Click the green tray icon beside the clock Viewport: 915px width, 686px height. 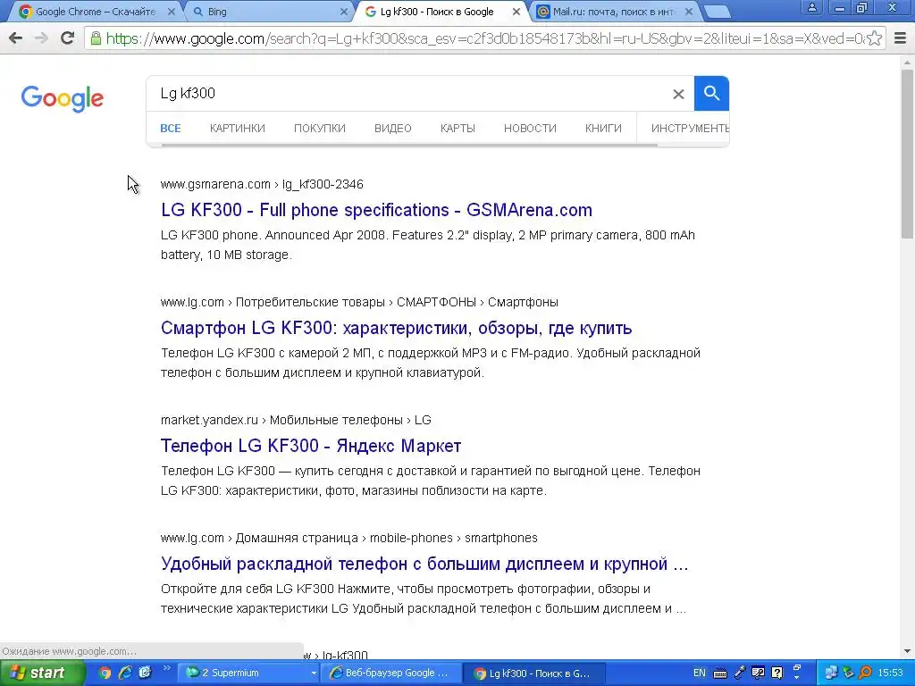849,673
